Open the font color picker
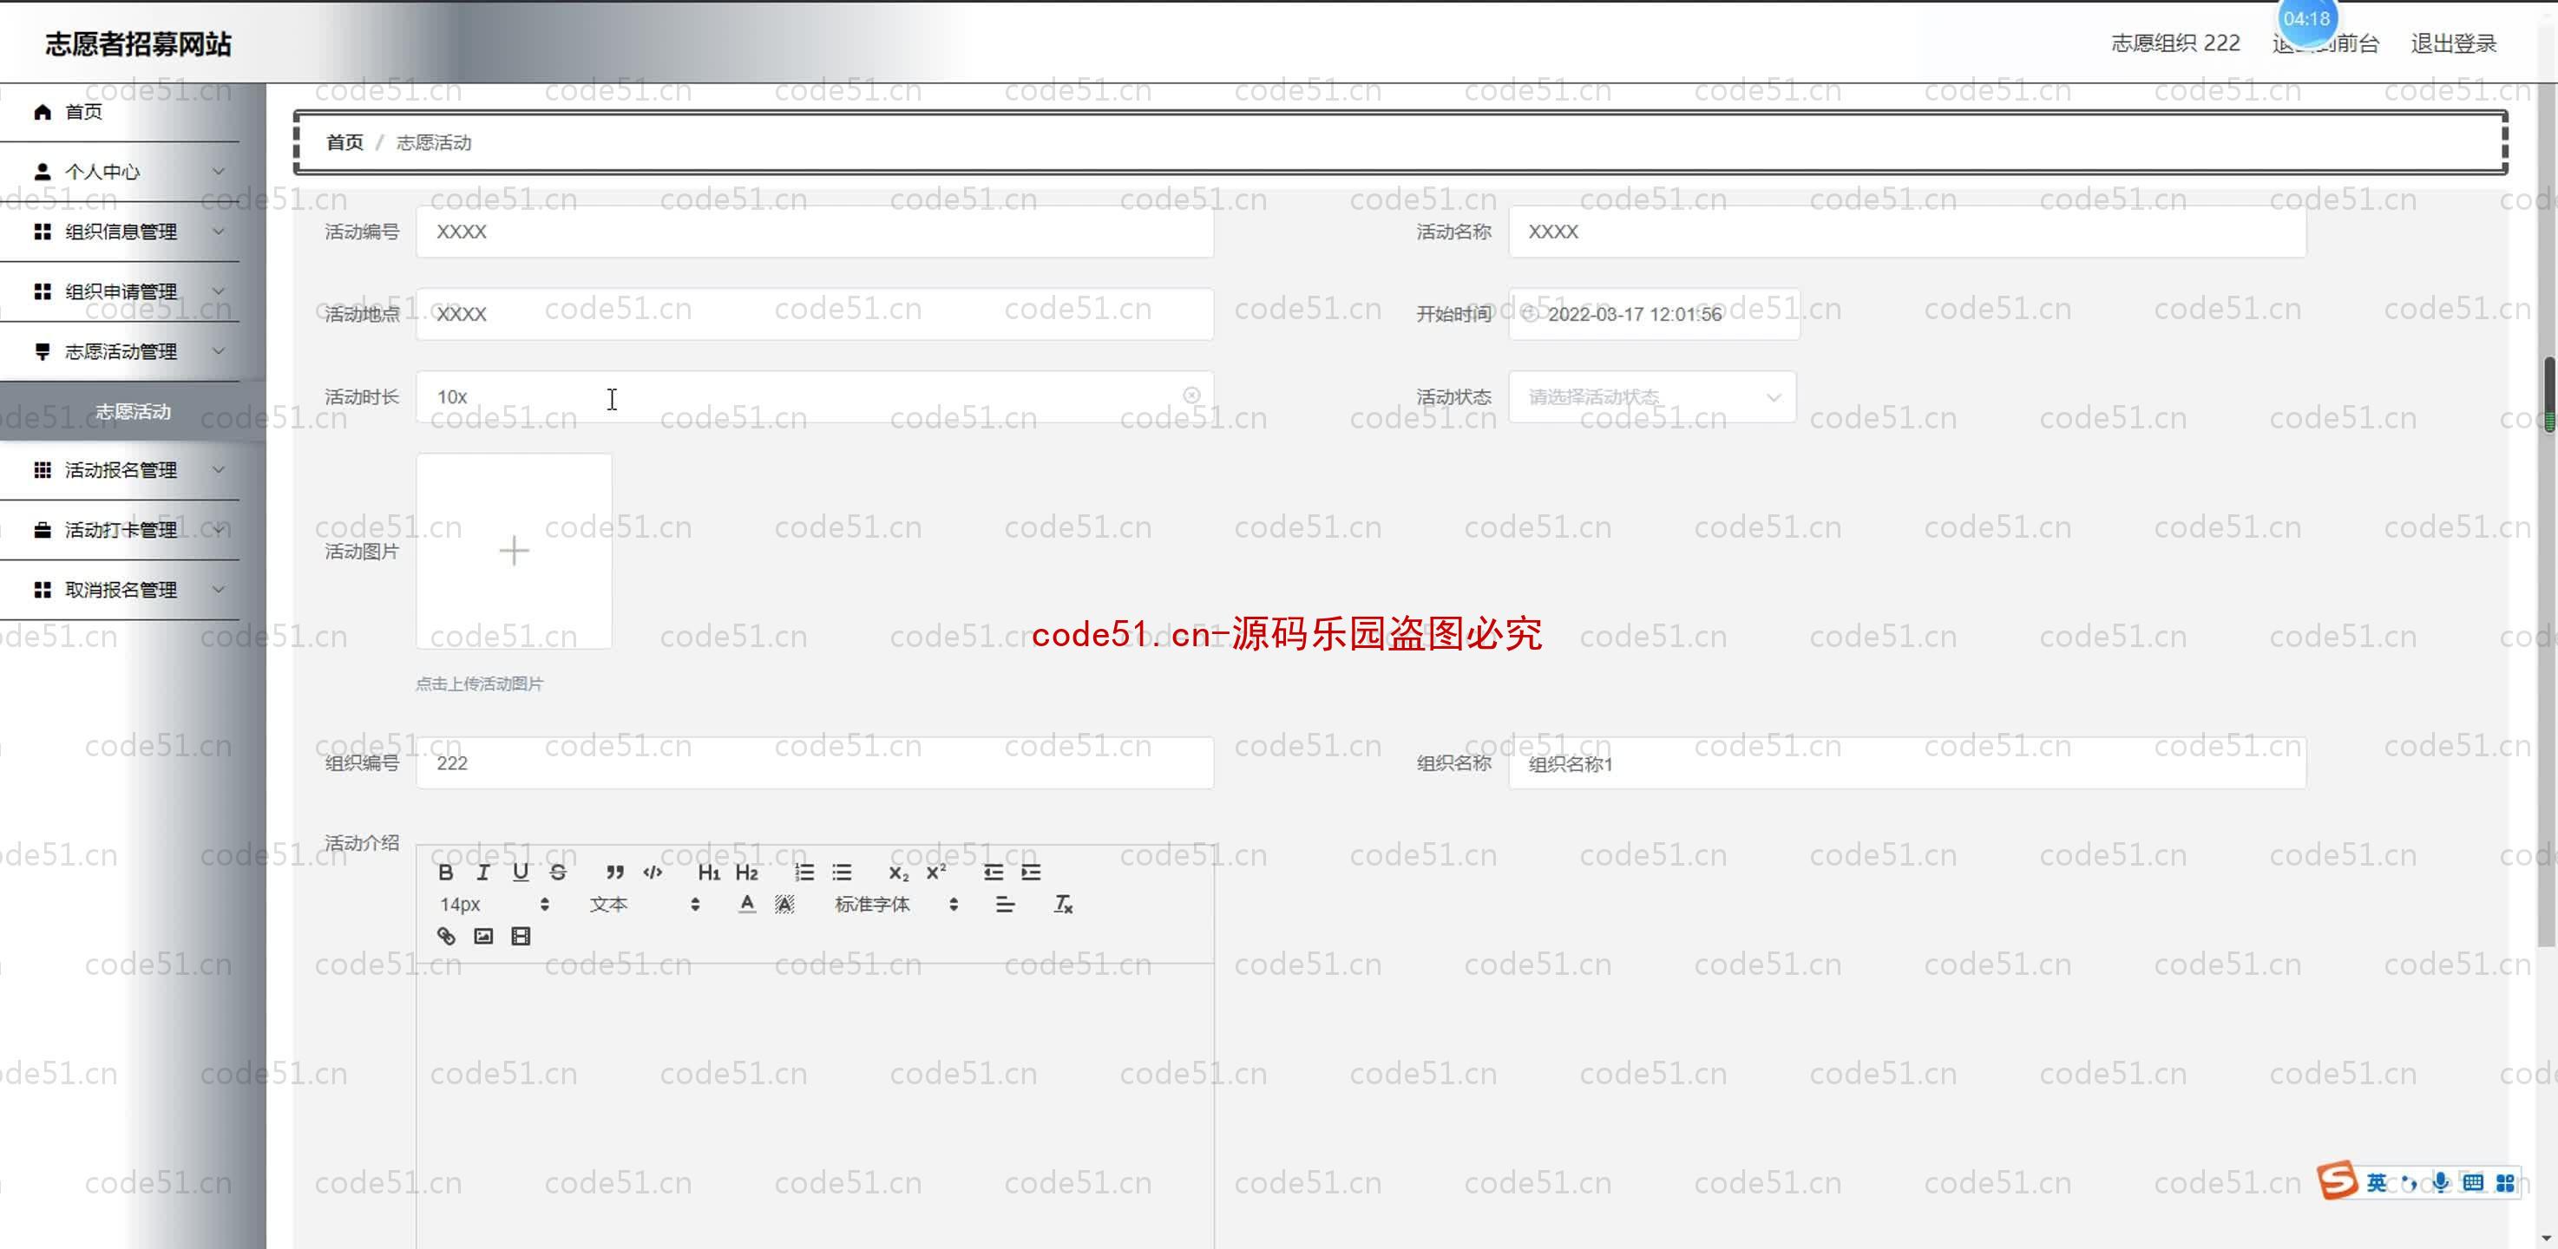 coord(748,905)
